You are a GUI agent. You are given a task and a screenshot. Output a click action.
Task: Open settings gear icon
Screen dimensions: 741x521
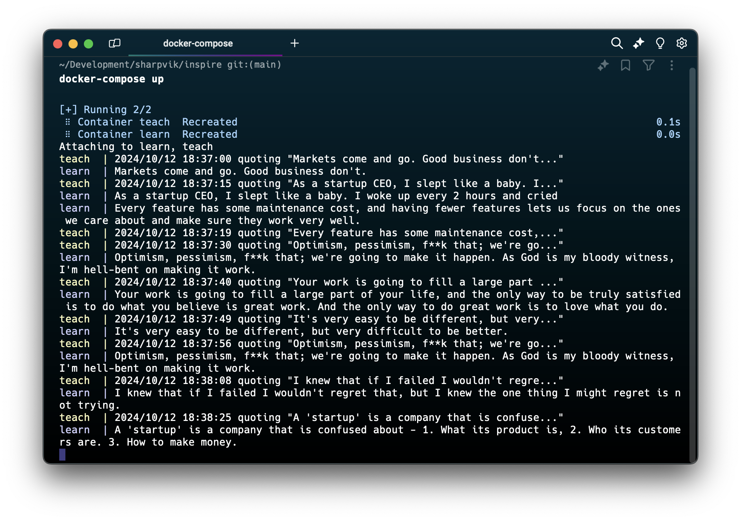(x=682, y=43)
